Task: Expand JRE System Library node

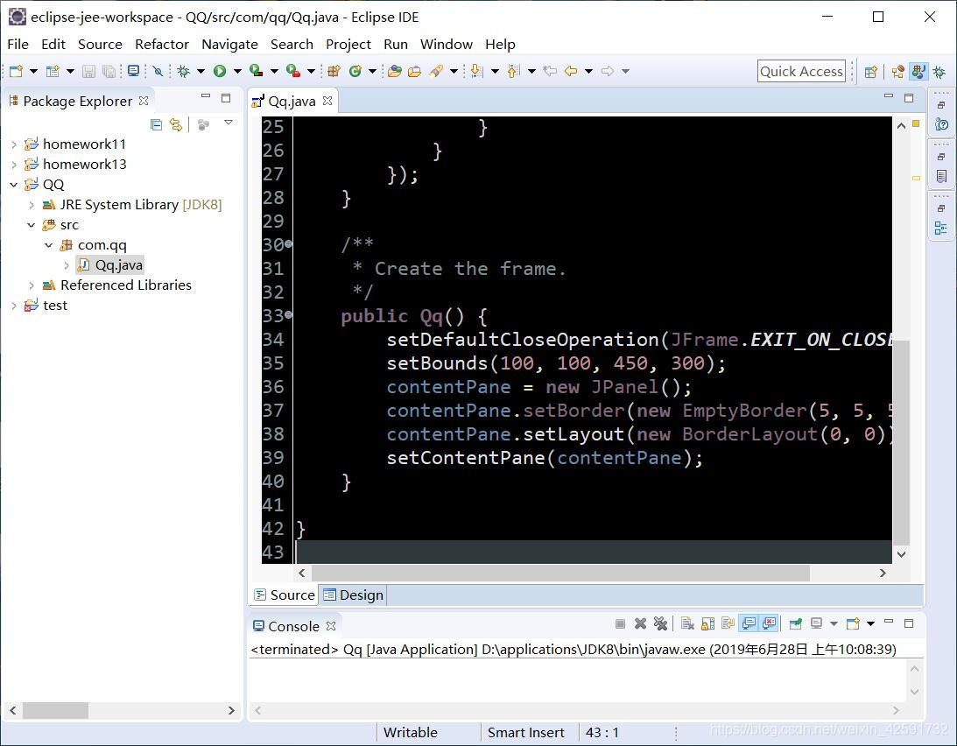Action: pos(32,205)
